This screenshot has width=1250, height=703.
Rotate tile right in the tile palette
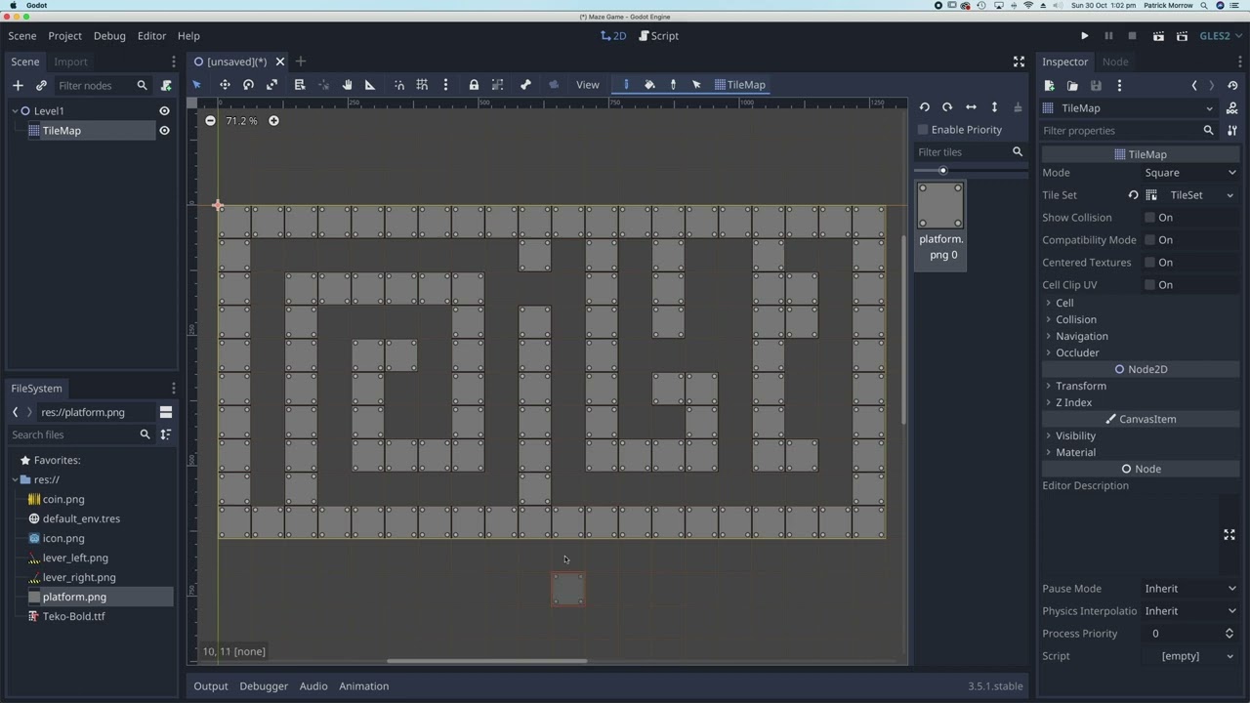point(947,107)
